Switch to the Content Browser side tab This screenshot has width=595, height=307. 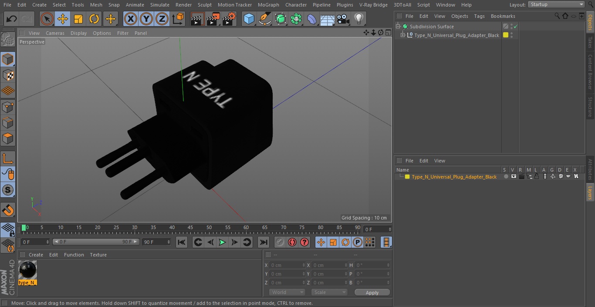pyautogui.click(x=590, y=72)
